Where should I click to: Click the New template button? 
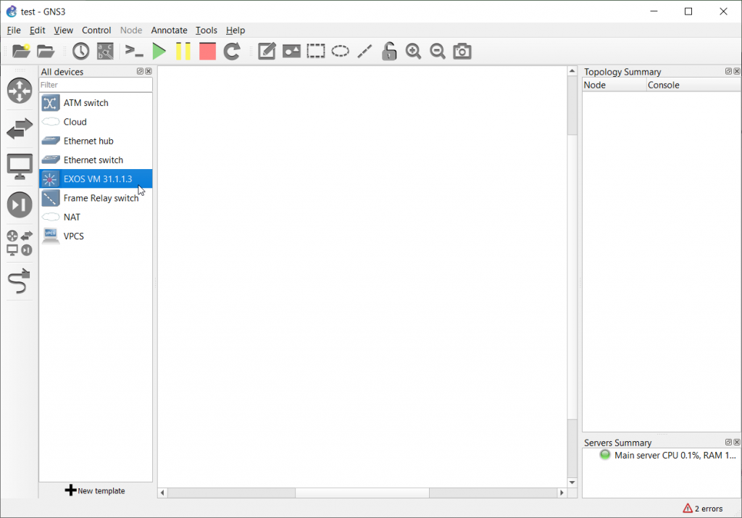click(x=95, y=490)
